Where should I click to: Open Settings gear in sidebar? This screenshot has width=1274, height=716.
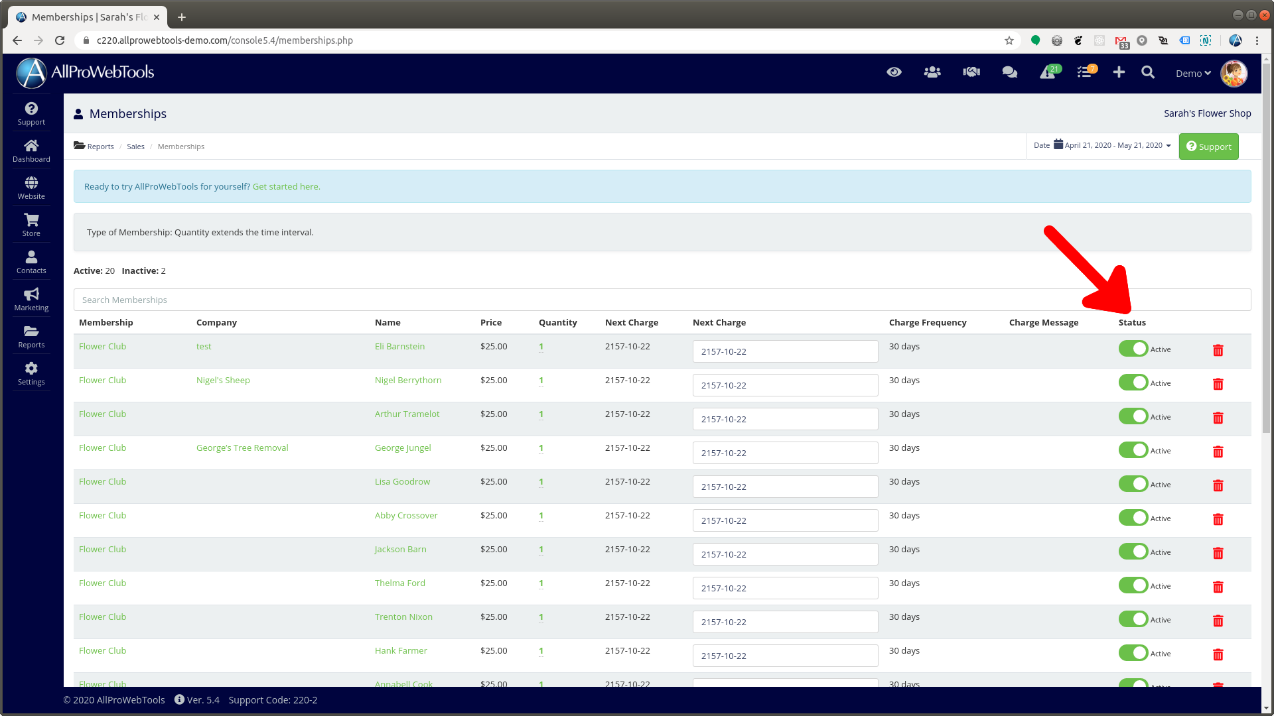point(31,373)
